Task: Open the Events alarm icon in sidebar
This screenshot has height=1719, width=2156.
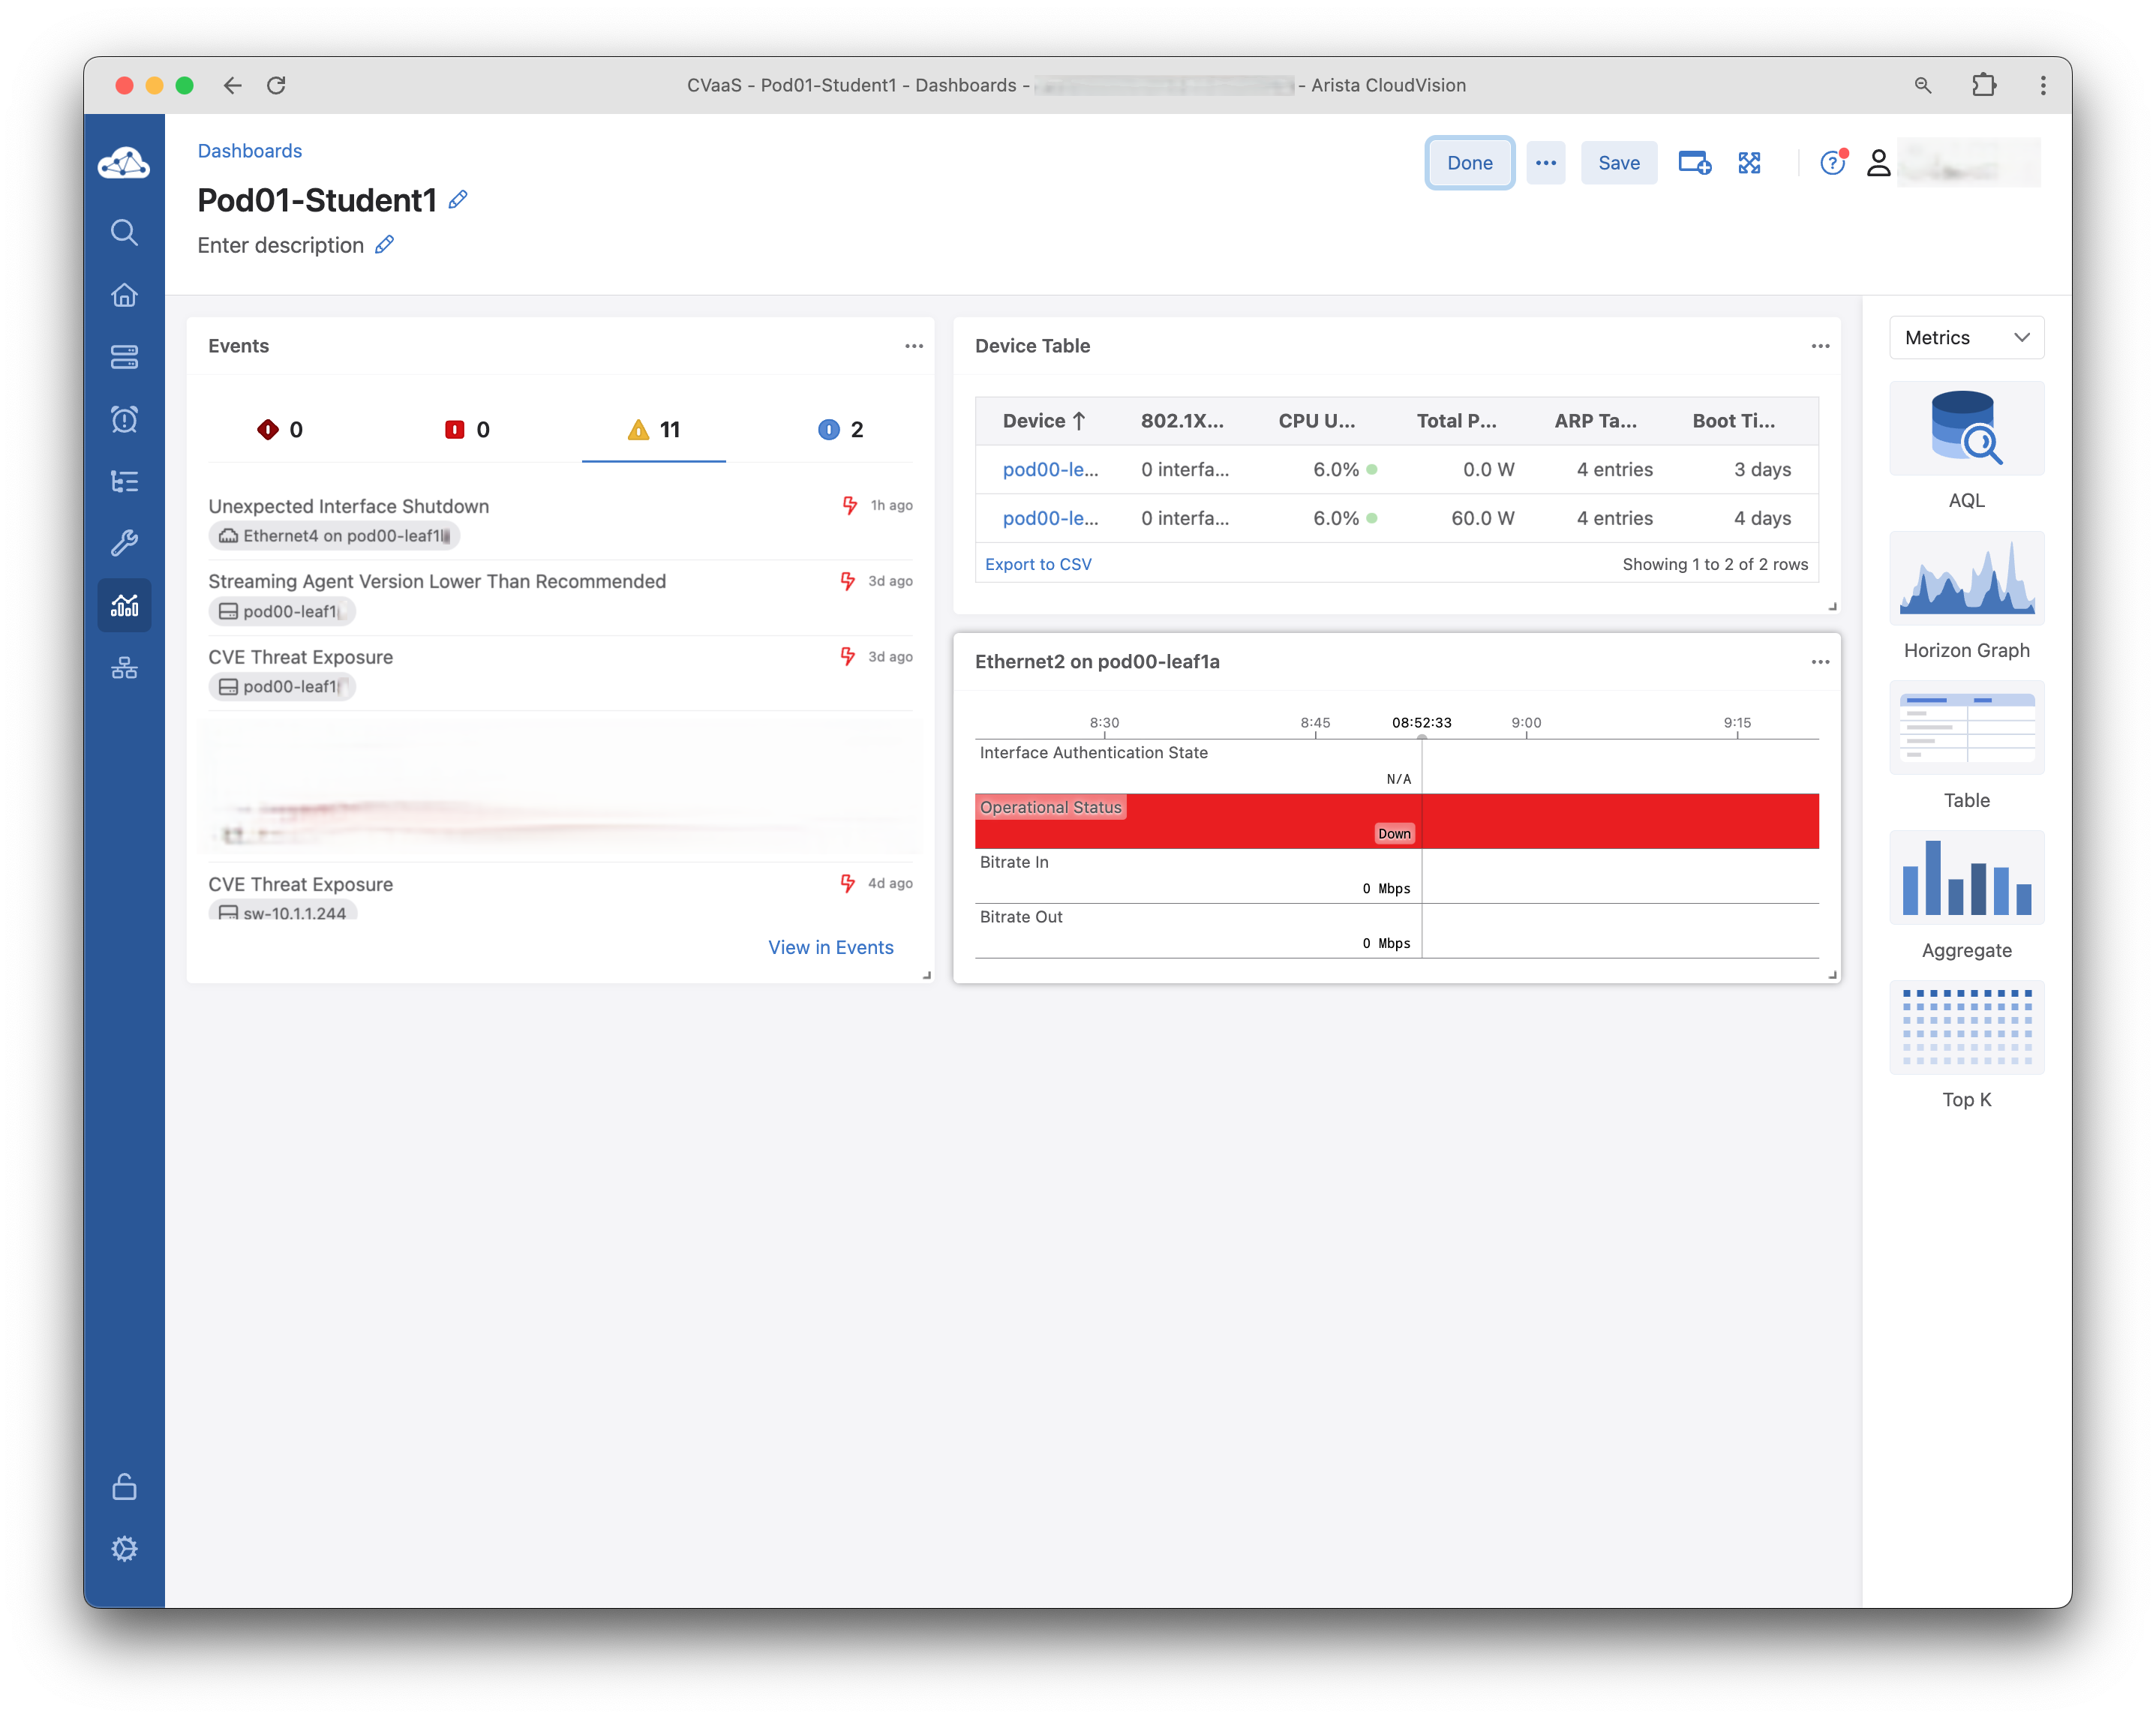Action: click(124, 419)
